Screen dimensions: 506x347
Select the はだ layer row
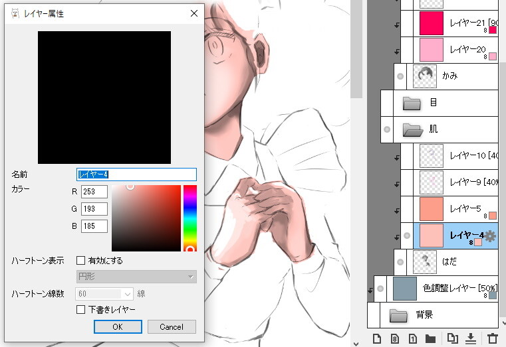tap(452, 262)
